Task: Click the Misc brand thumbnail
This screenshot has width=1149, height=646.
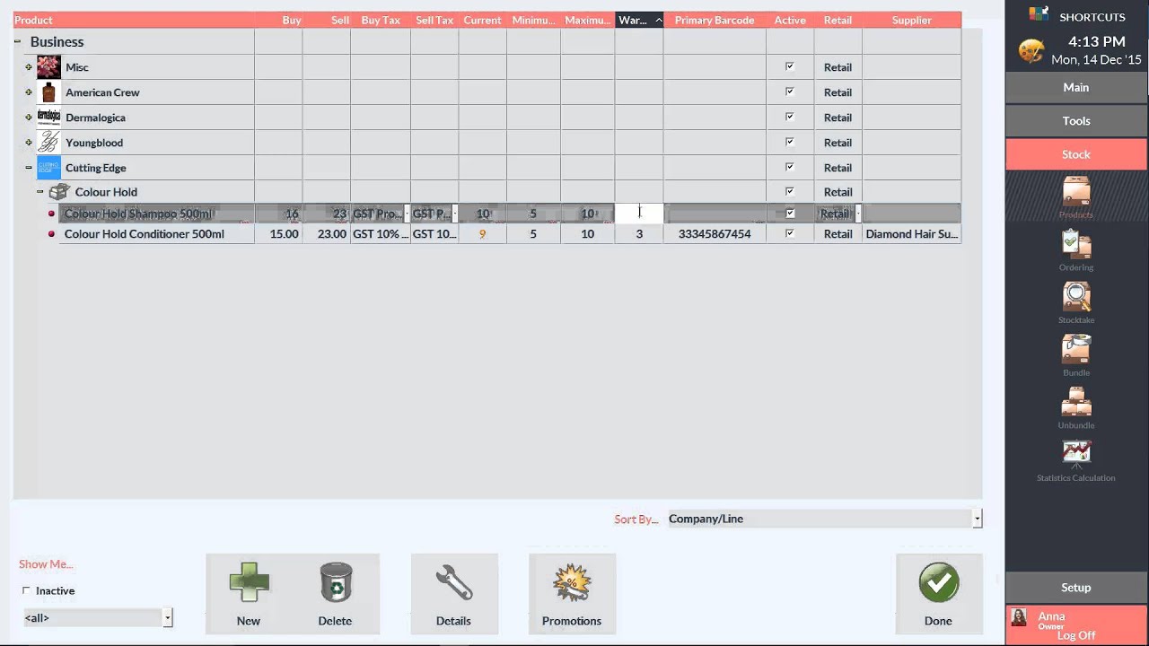Action: pos(48,67)
